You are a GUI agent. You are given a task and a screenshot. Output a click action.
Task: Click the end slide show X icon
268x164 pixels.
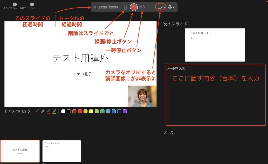[15, 4]
